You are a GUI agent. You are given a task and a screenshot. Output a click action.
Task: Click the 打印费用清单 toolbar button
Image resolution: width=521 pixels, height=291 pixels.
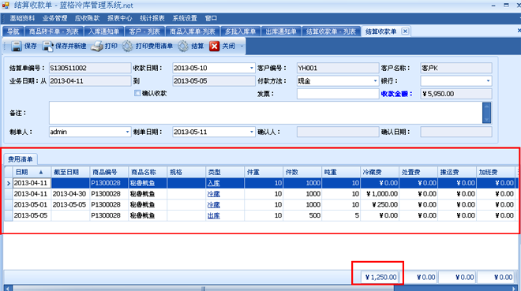(147, 46)
